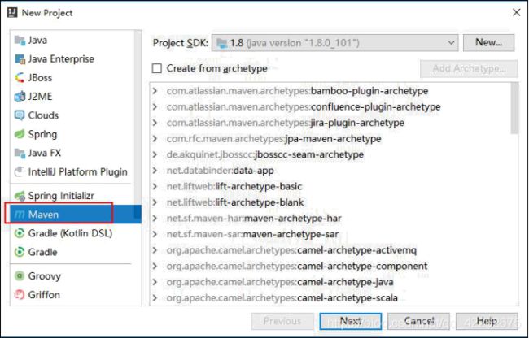Select Spring project type
Screen dimensions: 529x338
coord(72,134)
